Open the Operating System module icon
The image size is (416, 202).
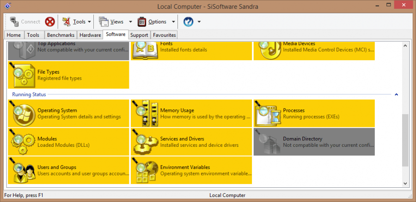coord(22,113)
